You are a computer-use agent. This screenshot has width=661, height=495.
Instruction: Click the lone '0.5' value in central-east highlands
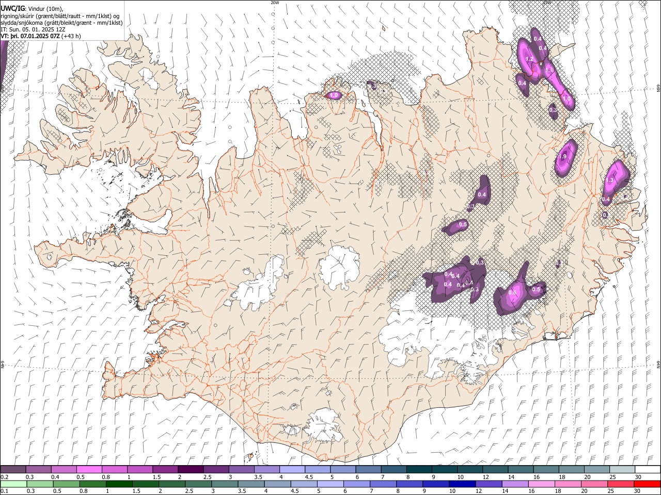(x=463, y=224)
